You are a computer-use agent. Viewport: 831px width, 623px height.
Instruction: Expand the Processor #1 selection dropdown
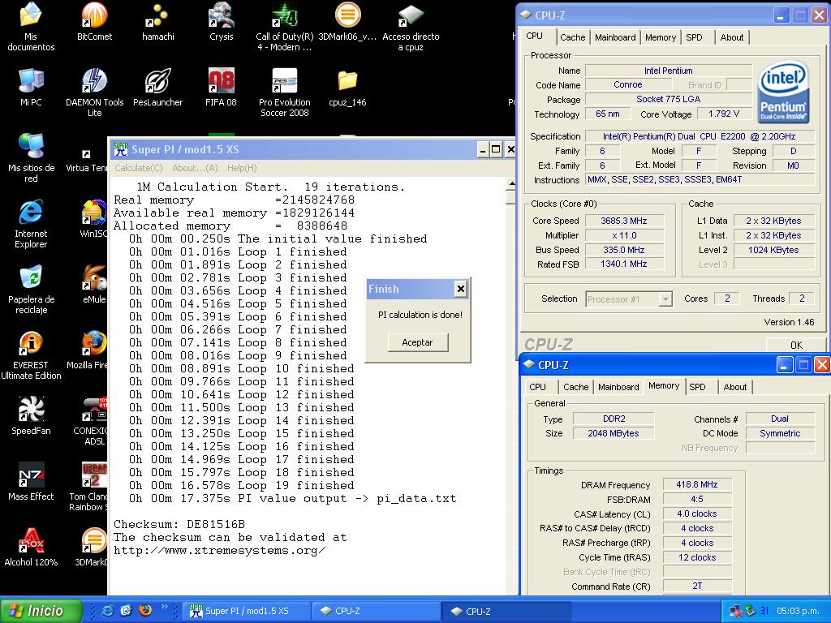click(x=665, y=299)
